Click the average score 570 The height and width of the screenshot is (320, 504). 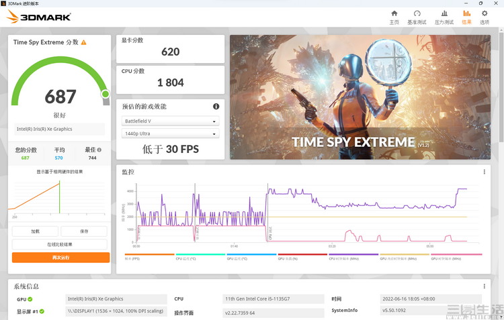pyautogui.click(x=59, y=158)
